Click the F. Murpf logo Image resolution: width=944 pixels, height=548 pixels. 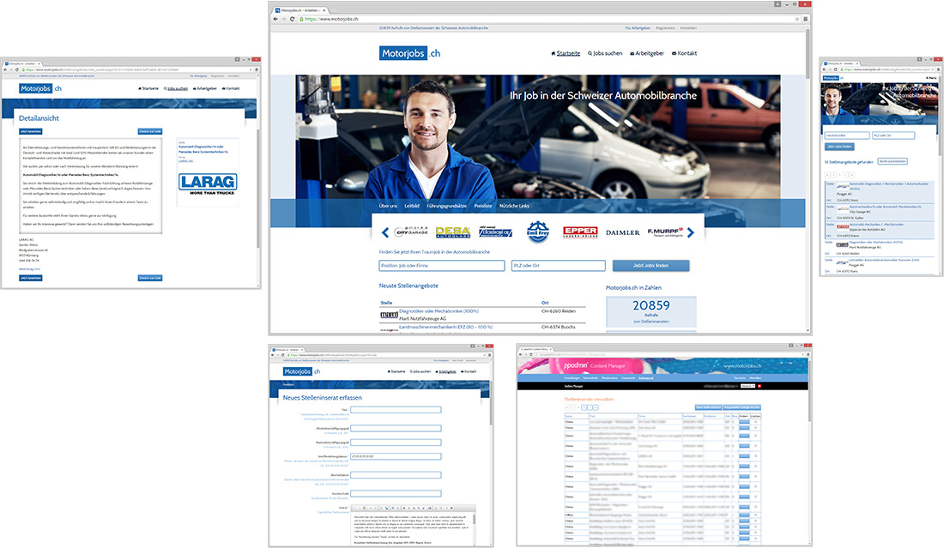point(665,232)
